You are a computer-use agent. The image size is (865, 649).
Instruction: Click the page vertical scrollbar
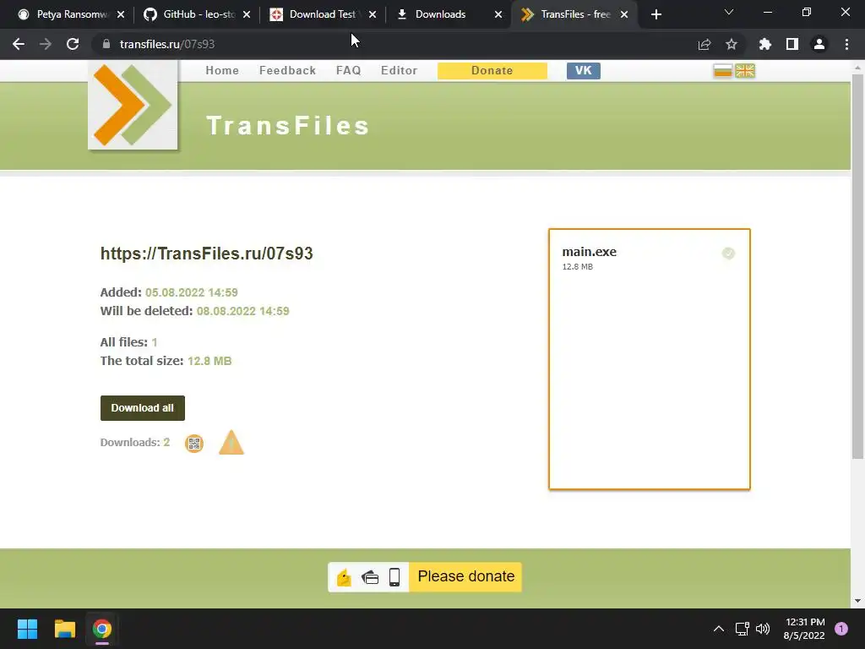pyautogui.click(x=857, y=266)
